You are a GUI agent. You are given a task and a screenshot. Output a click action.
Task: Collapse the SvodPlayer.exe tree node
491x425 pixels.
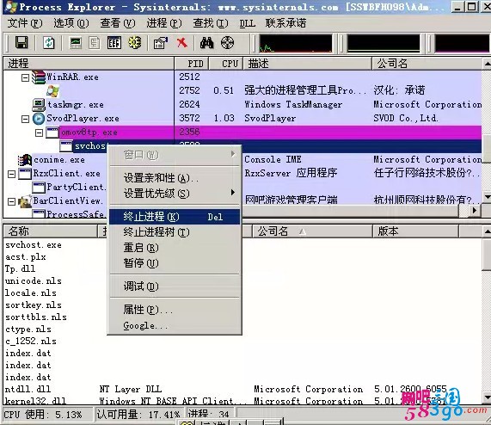[25, 119]
